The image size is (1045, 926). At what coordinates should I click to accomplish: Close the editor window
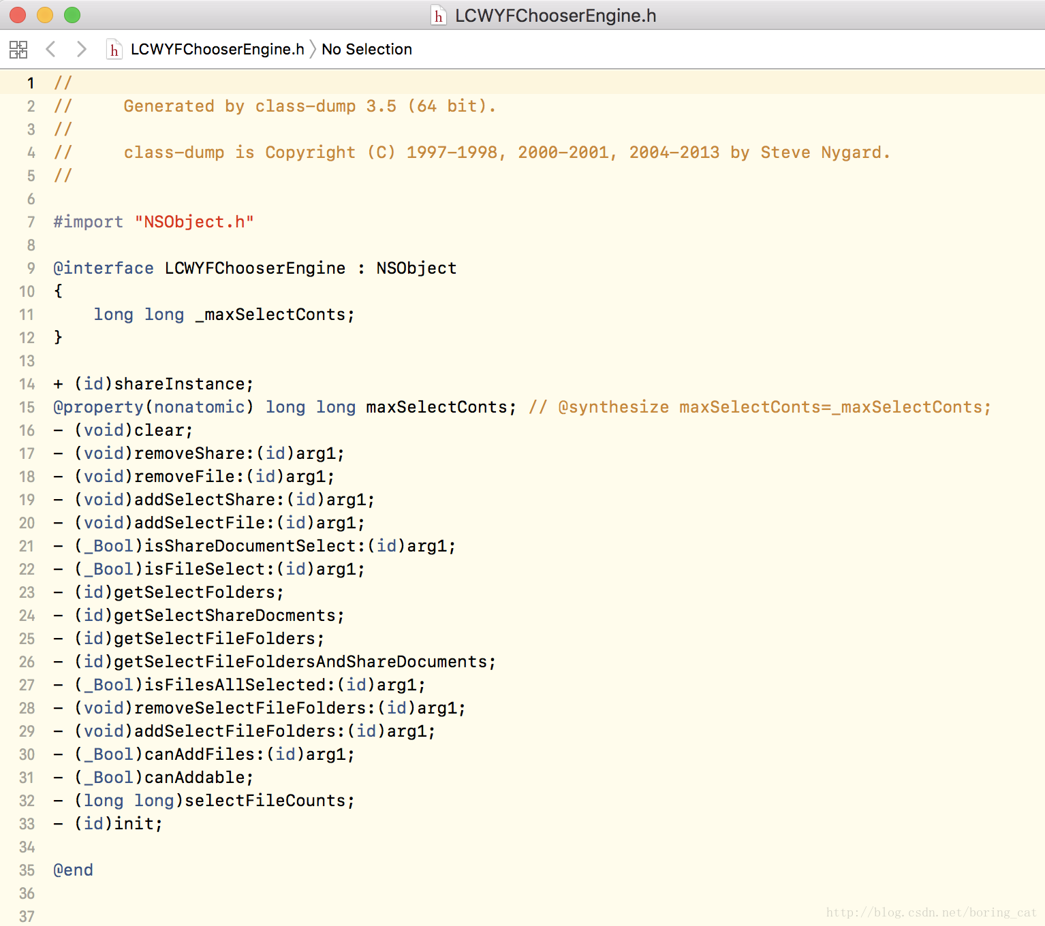[17, 15]
